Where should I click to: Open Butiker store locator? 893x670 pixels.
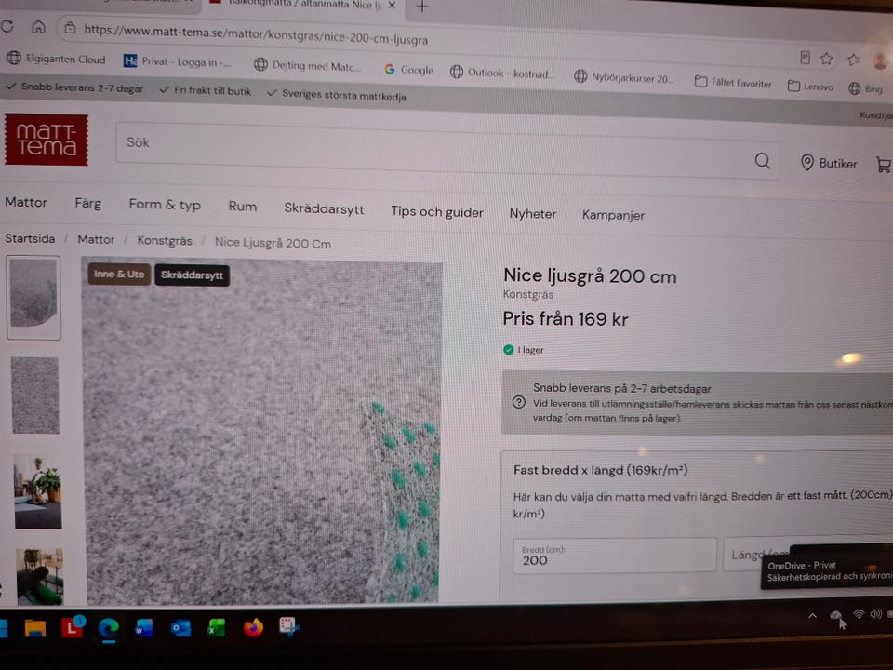829,163
